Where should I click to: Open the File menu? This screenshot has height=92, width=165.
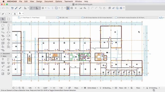pyautogui.click(x=21, y=1)
